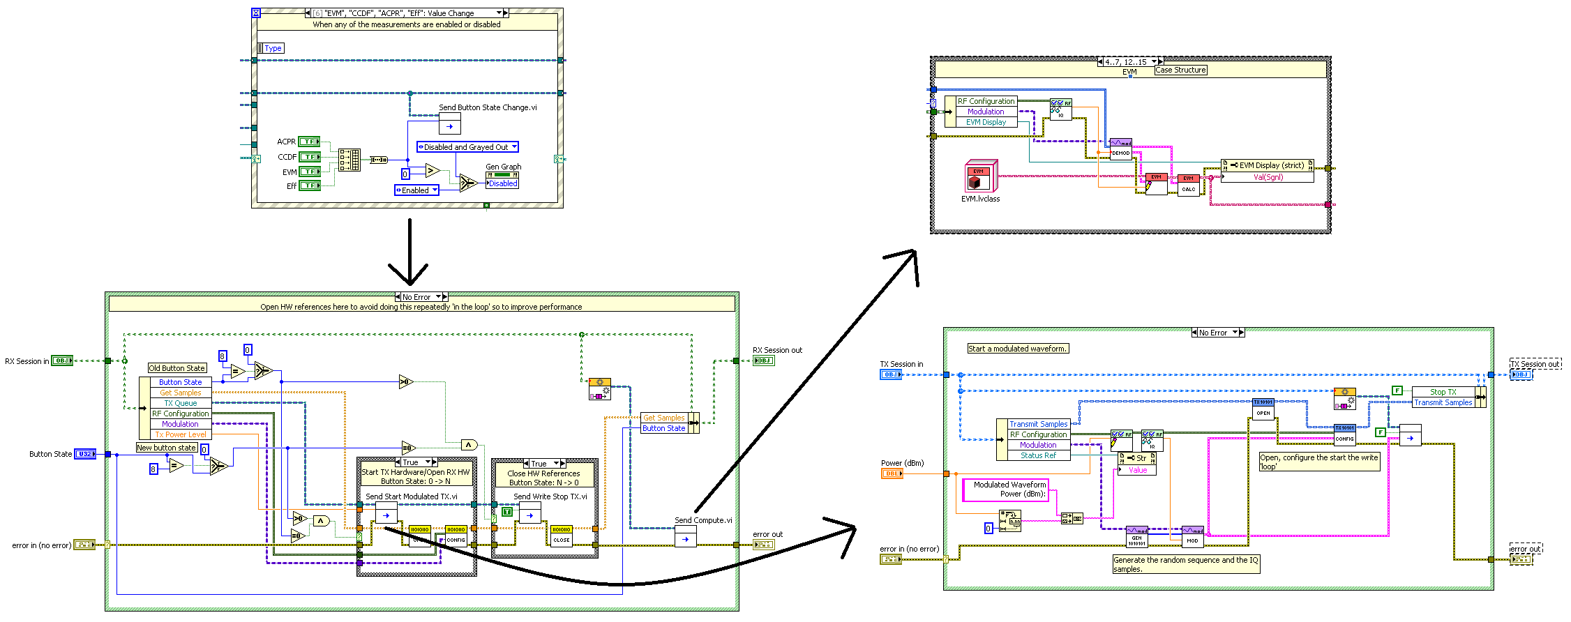
Task: Toggle the CCDF boolean TF terminal
Action: coord(310,157)
